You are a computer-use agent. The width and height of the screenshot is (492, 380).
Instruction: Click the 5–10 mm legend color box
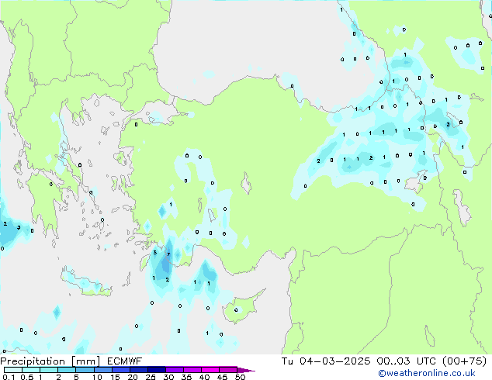coord(85,370)
